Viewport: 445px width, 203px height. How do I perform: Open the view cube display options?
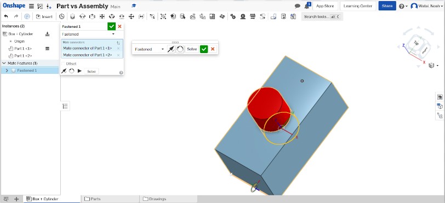(x=433, y=66)
